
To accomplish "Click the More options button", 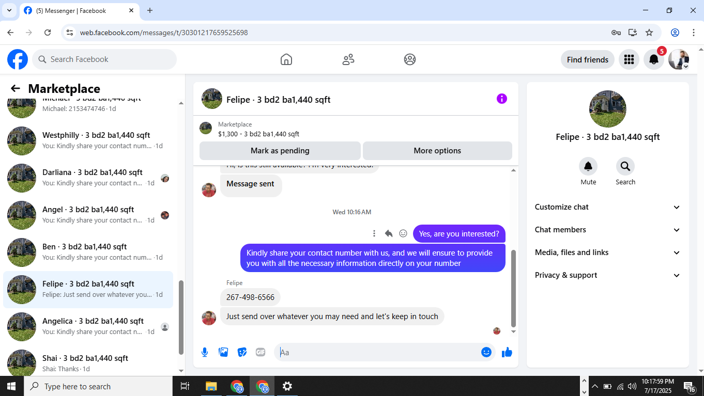I will pos(437,151).
